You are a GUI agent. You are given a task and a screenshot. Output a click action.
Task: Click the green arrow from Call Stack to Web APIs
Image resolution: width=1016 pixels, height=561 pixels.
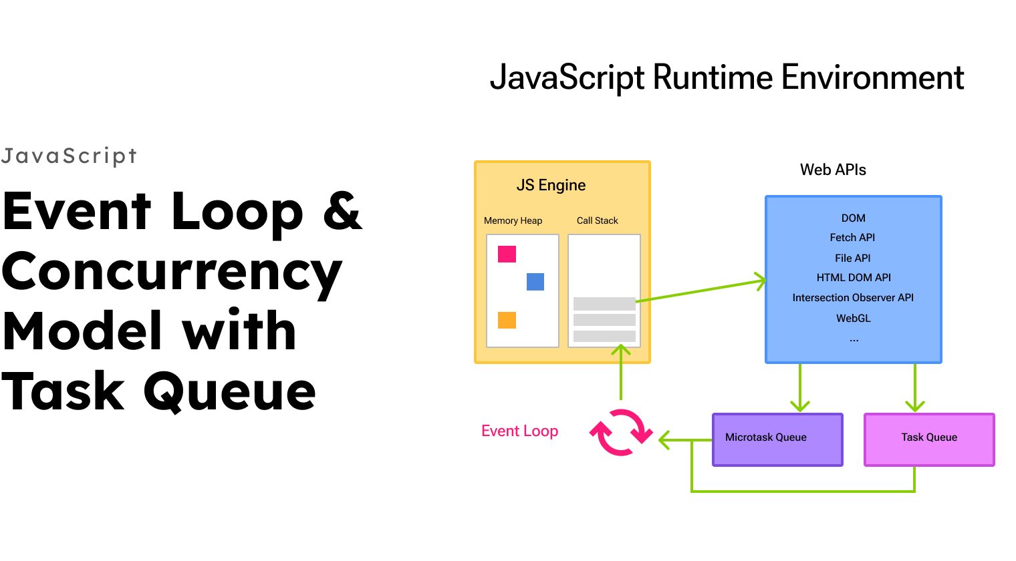click(x=702, y=291)
